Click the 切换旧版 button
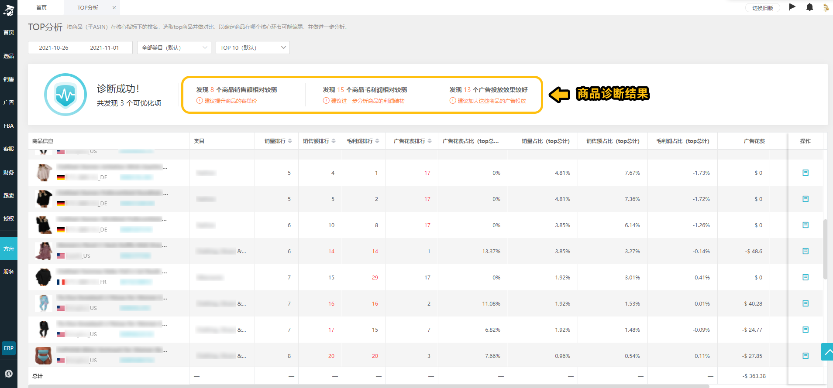 point(763,8)
